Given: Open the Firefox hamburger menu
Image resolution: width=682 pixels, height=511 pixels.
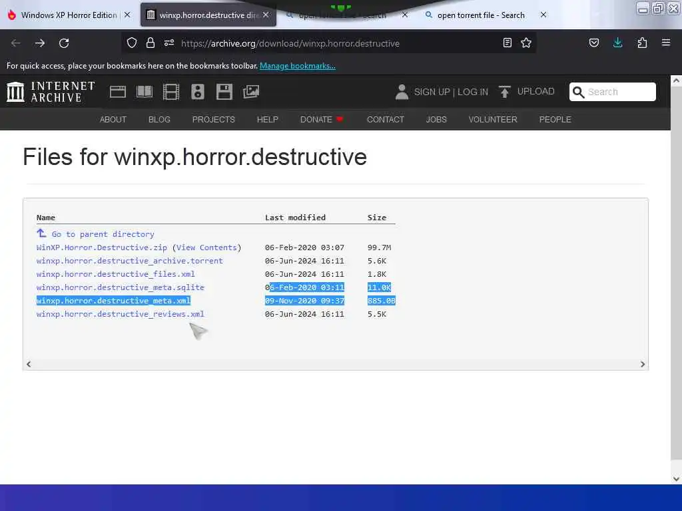Looking at the screenshot, I should (x=666, y=43).
